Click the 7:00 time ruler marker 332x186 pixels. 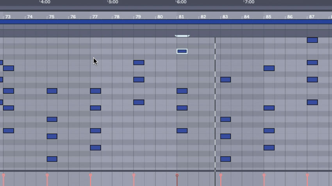249,2
